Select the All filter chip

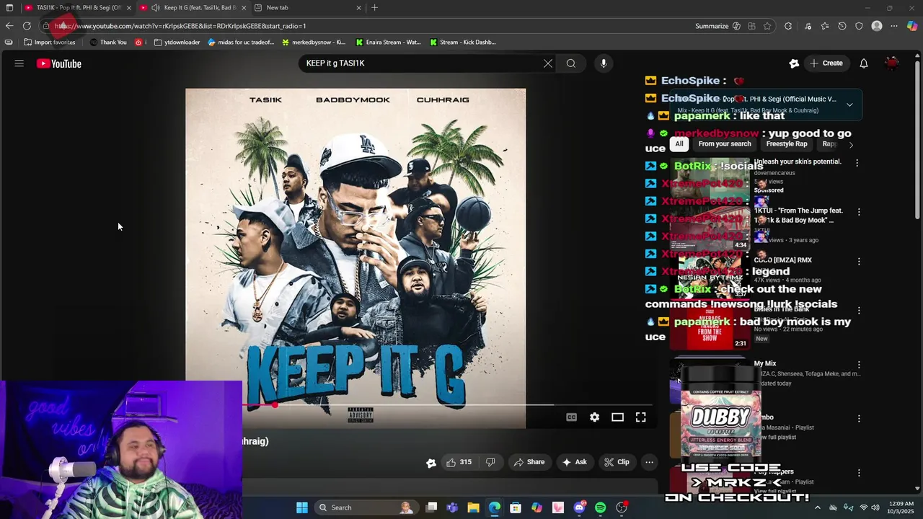pos(679,144)
